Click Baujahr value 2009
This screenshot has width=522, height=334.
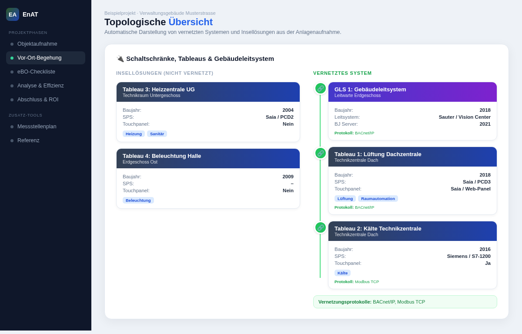tap(288, 177)
